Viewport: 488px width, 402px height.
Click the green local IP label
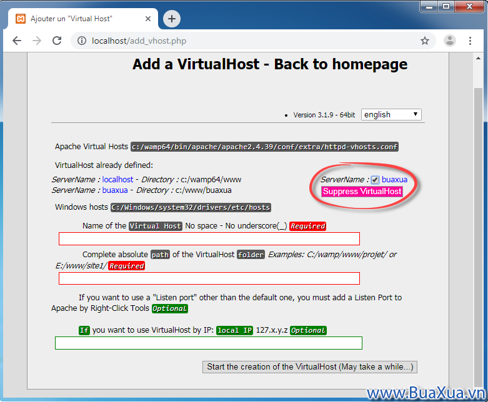tap(235, 330)
